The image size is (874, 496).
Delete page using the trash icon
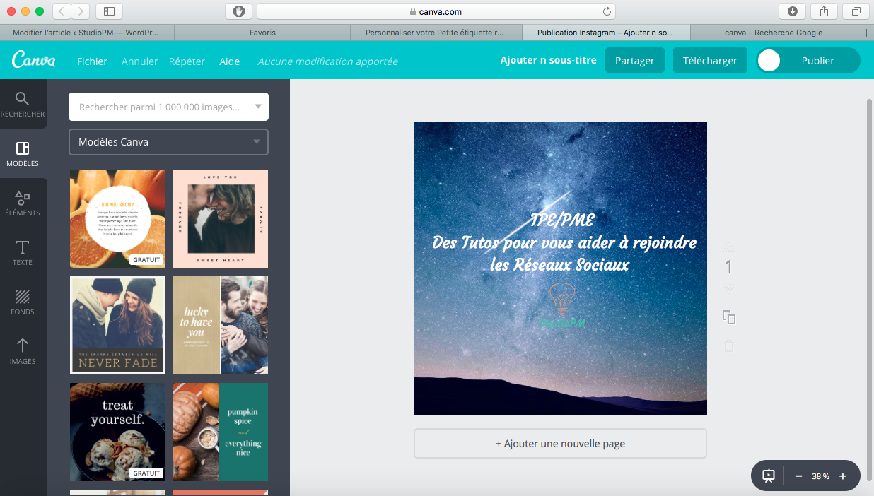[x=729, y=346]
